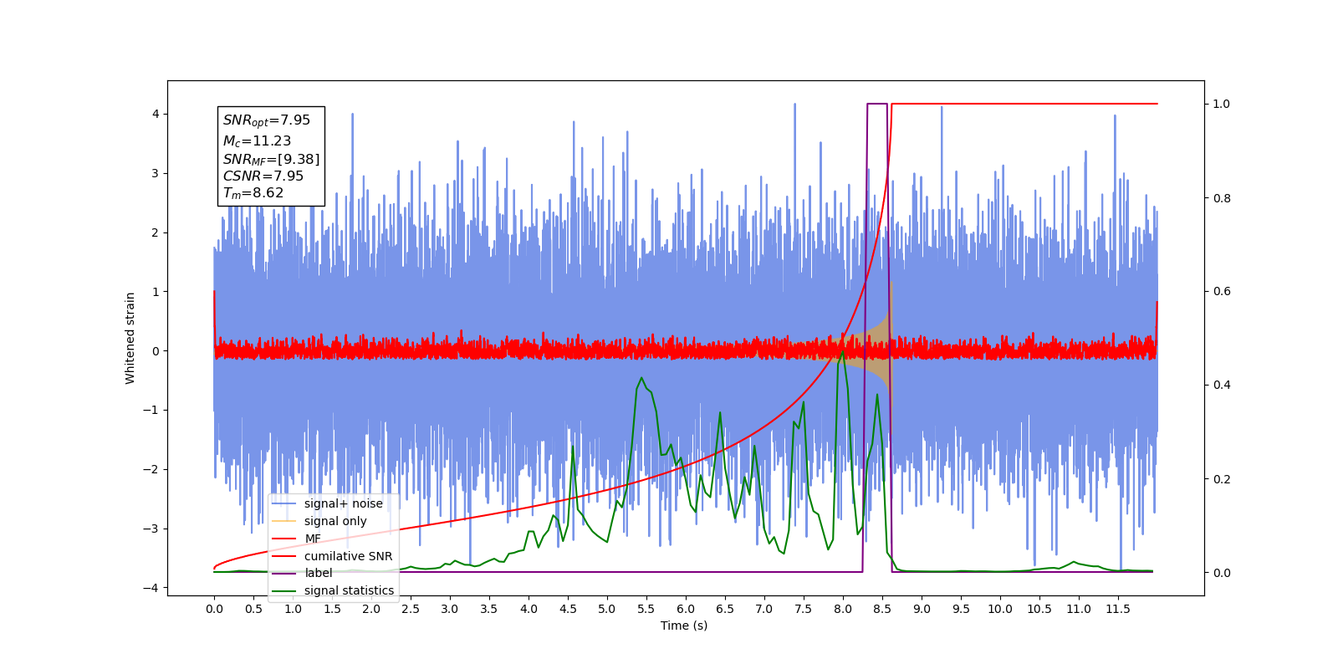Click the CSNR=7.95 annotation text
The image size is (1338, 669).
coord(263,176)
